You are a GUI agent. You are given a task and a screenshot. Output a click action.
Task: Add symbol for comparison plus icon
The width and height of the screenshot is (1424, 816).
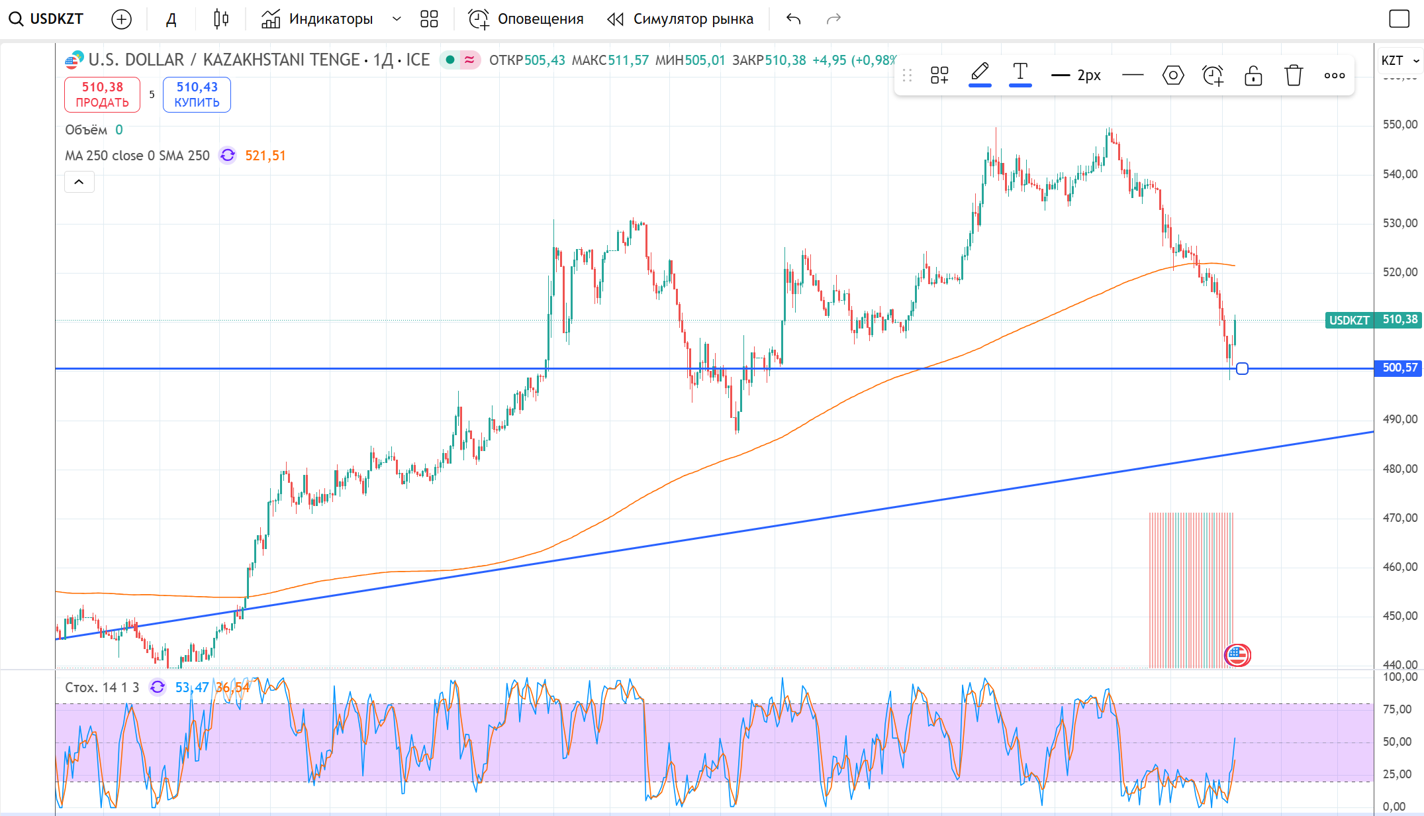pos(121,19)
